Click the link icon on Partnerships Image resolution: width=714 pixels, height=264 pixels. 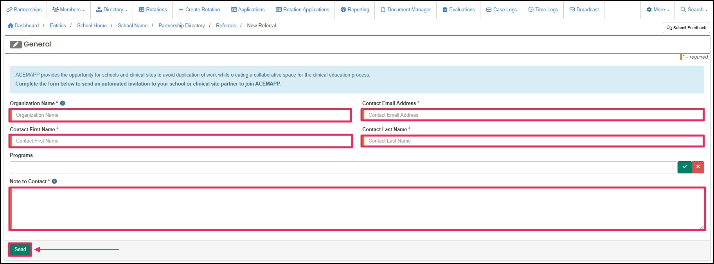tap(10, 9)
